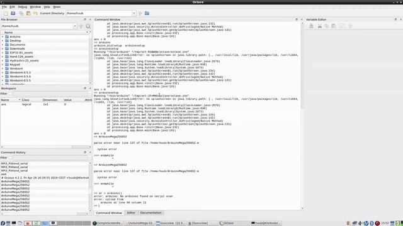Click the Copy icon in Variable Editor
The width and height of the screenshot is (403, 226).
click(327, 26)
